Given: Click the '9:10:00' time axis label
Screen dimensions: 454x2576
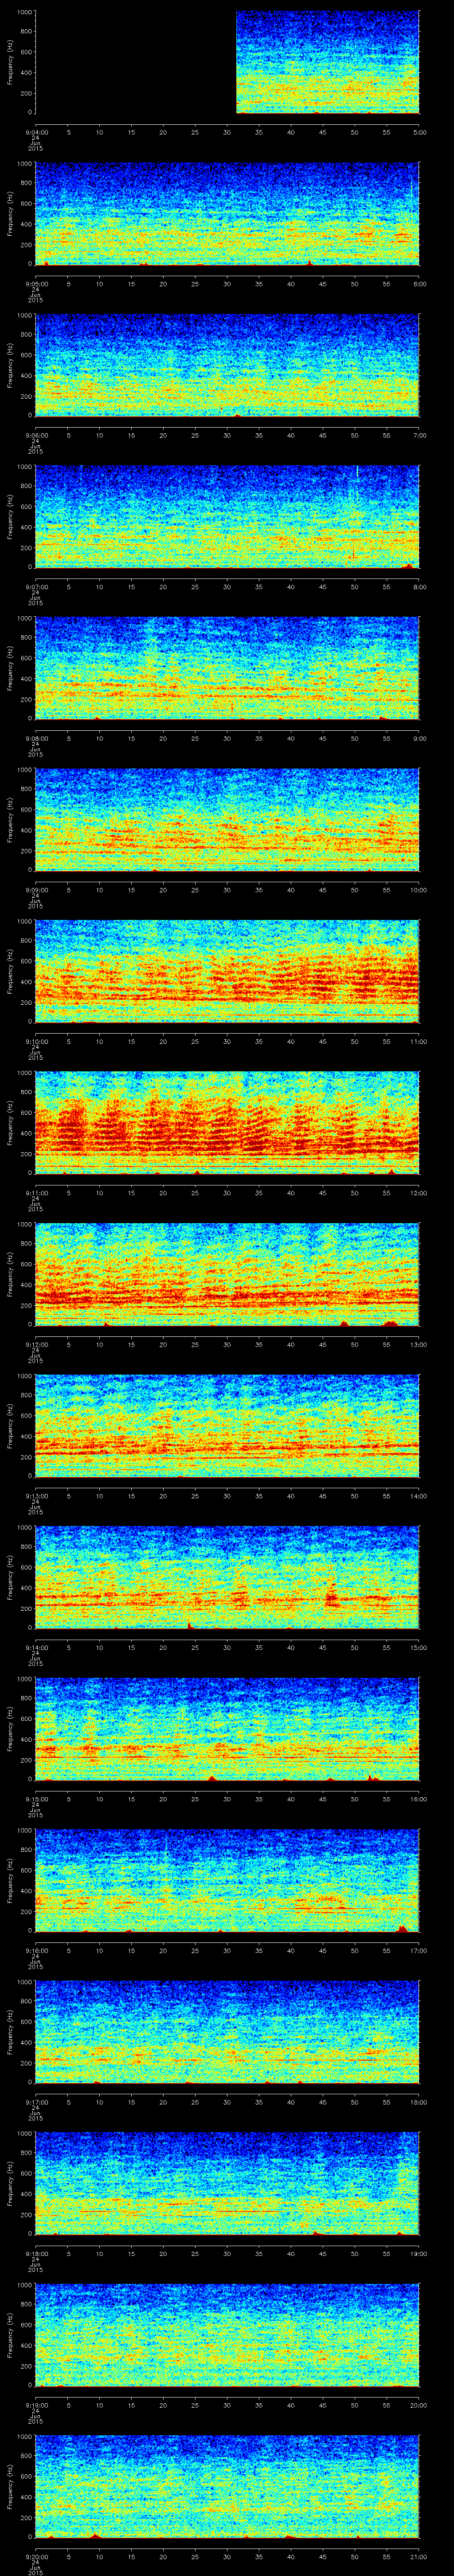Looking at the screenshot, I should 36,1041.
